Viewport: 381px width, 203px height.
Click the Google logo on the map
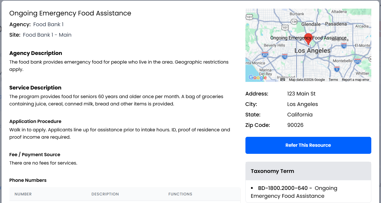pyautogui.click(x=257, y=77)
